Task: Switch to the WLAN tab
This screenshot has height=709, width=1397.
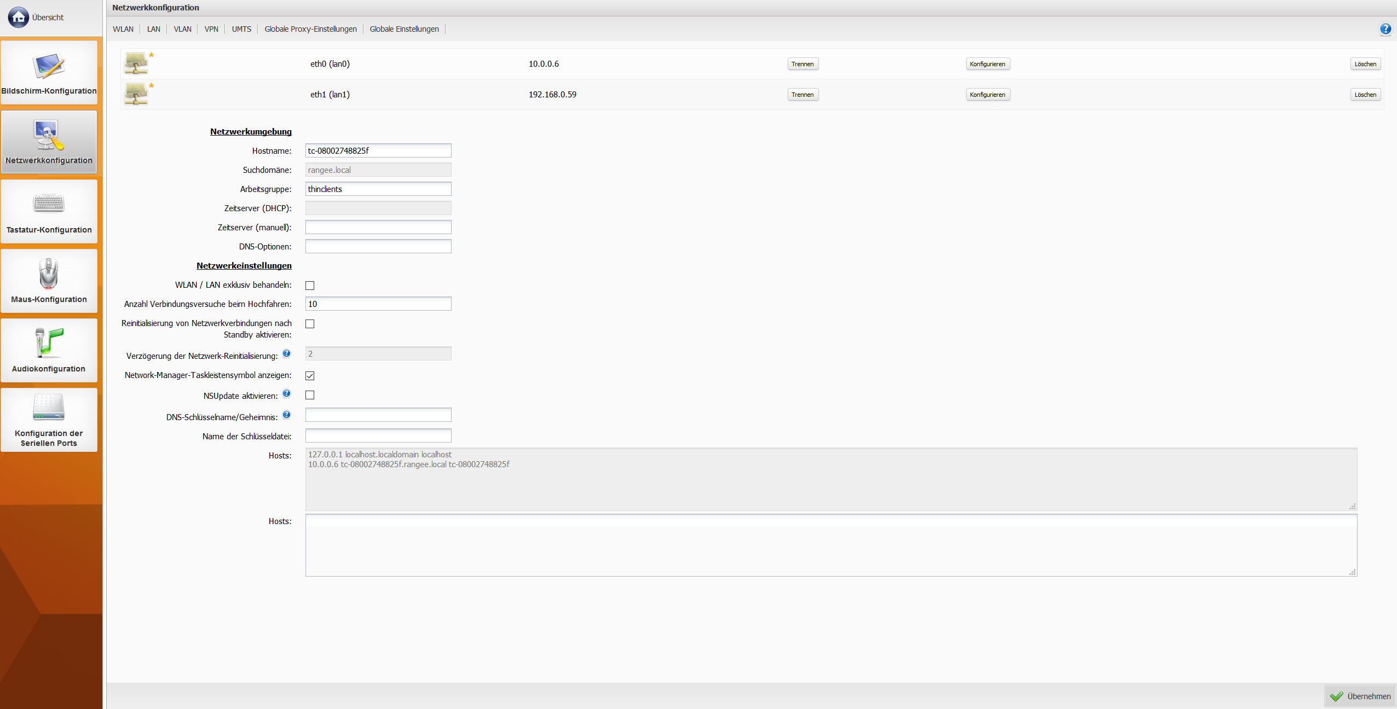Action: (123, 29)
